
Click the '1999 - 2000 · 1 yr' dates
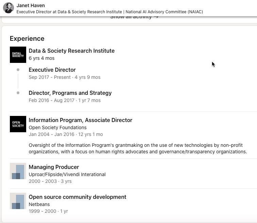pos(48,211)
